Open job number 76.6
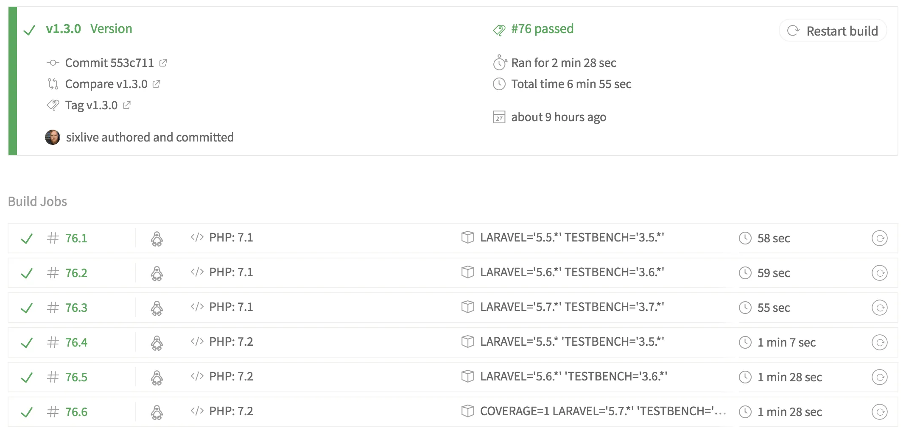The height and width of the screenshot is (433, 906). [76, 412]
